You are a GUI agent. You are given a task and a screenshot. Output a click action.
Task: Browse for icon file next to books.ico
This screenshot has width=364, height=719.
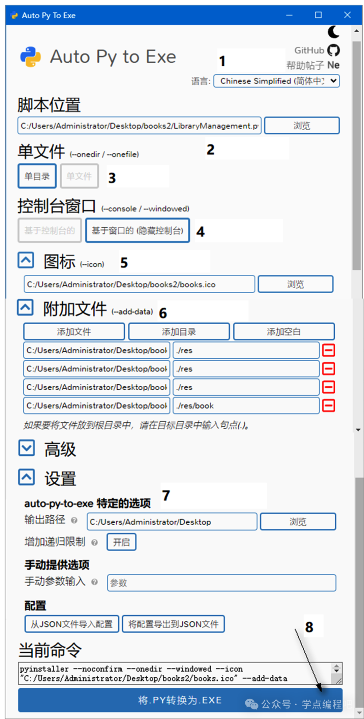(x=296, y=284)
